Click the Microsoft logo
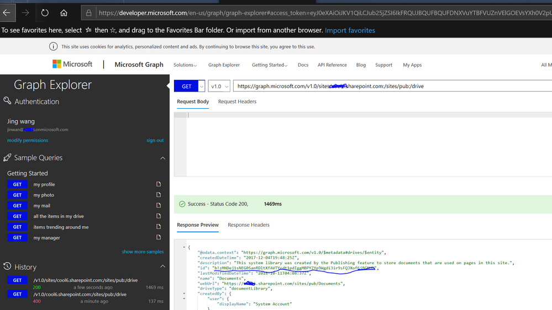 72,64
